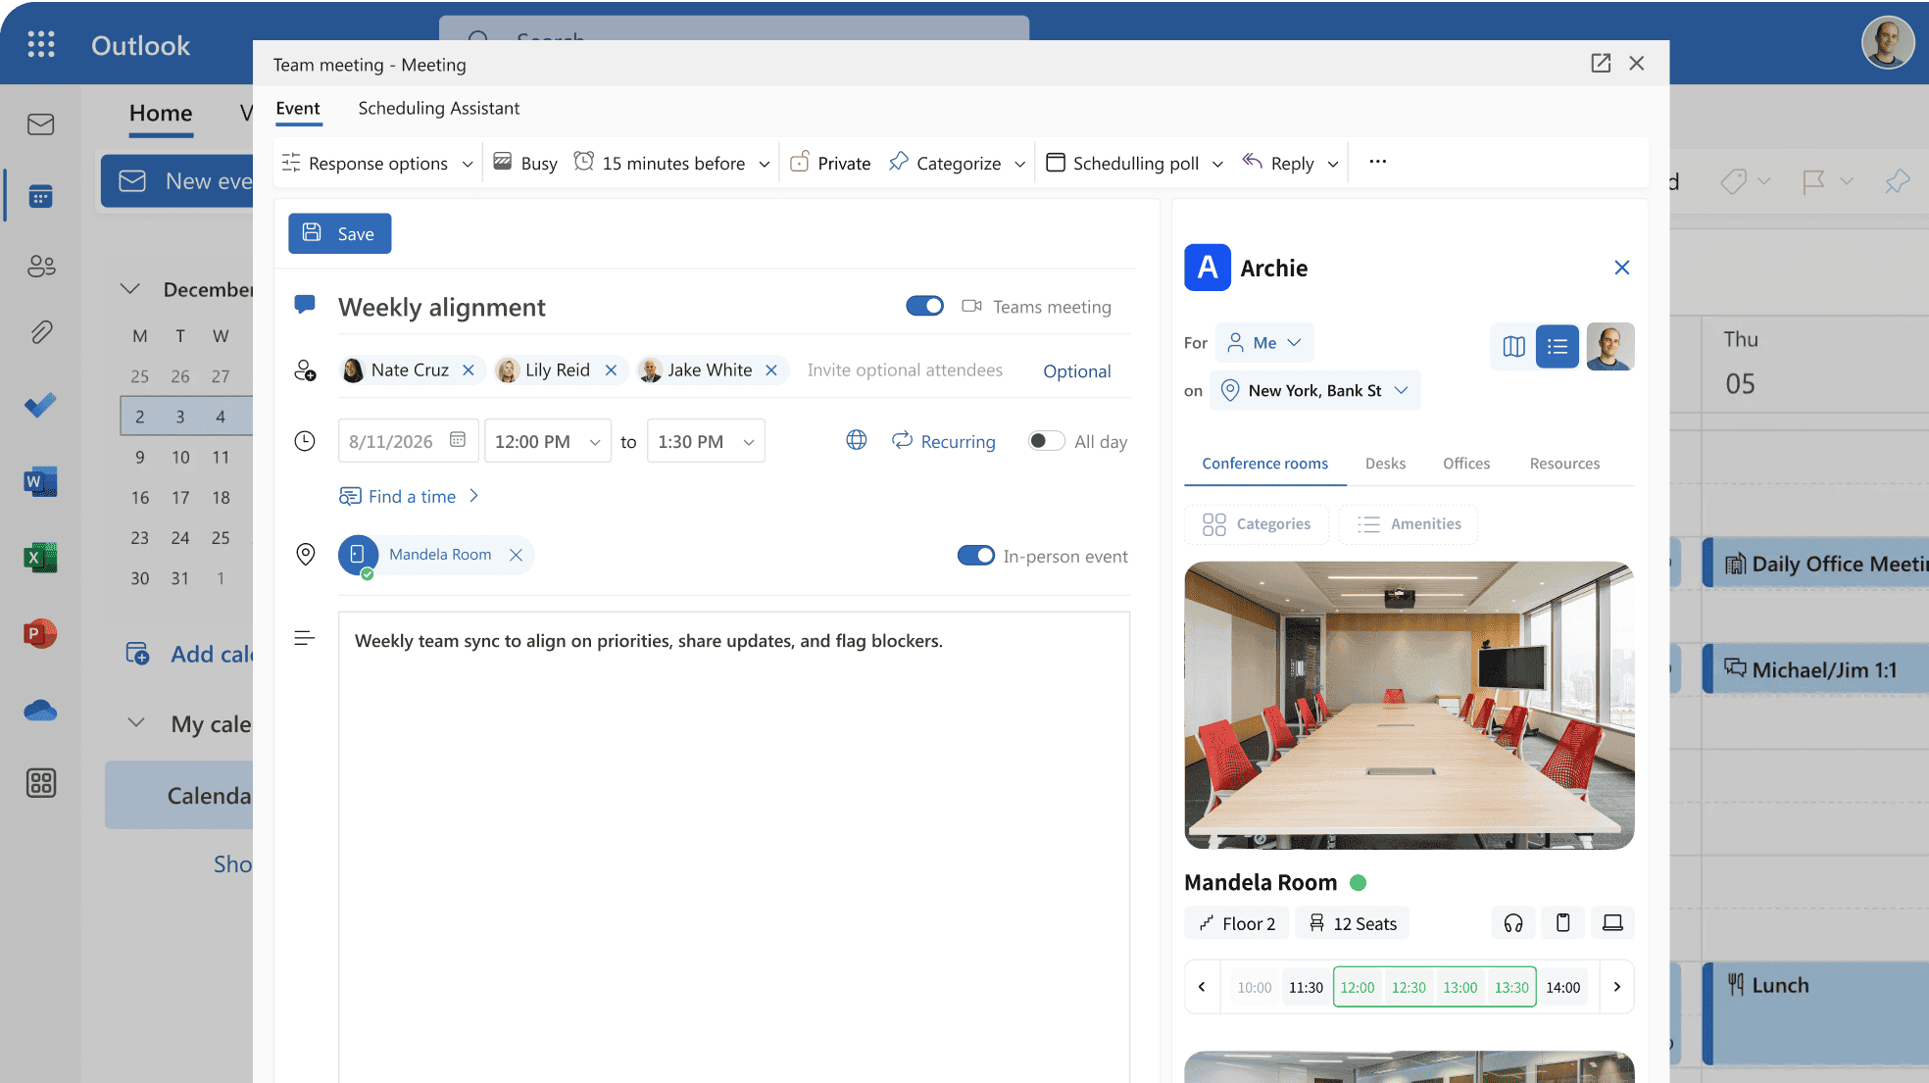Open meeting in pop-out window

pyautogui.click(x=1601, y=64)
